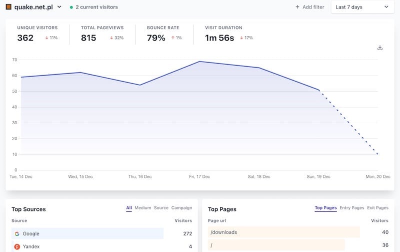Add a filter to the dashboard
The image size is (400, 252).
pyautogui.click(x=310, y=7)
